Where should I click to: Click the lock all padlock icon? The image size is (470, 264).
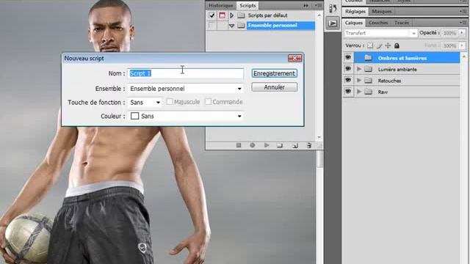click(397, 45)
